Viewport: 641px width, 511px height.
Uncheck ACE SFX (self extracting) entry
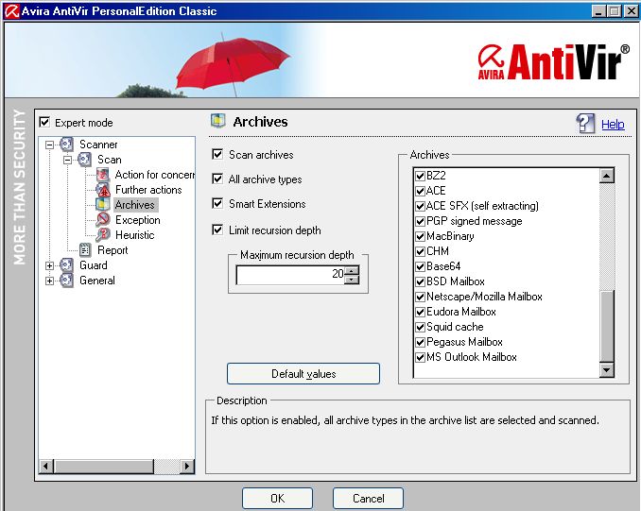[420, 206]
